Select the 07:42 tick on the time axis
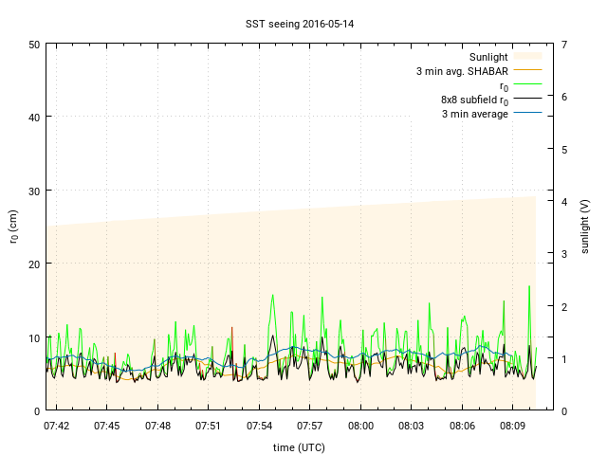 pos(57,426)
